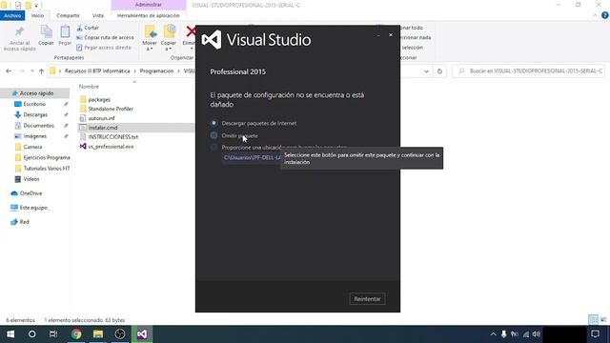The height and width of the screenshot is (343, 610).
Task: Select the 'vs_professional.exe' file
Action: pos(107,146)
